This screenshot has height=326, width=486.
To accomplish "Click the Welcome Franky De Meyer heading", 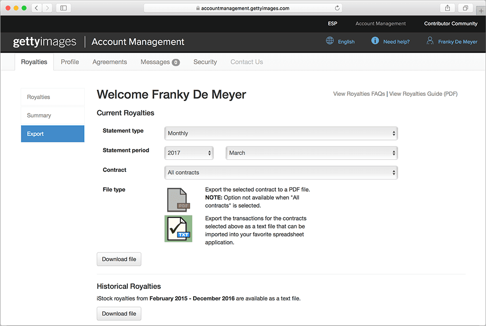I will coord(171,94).
